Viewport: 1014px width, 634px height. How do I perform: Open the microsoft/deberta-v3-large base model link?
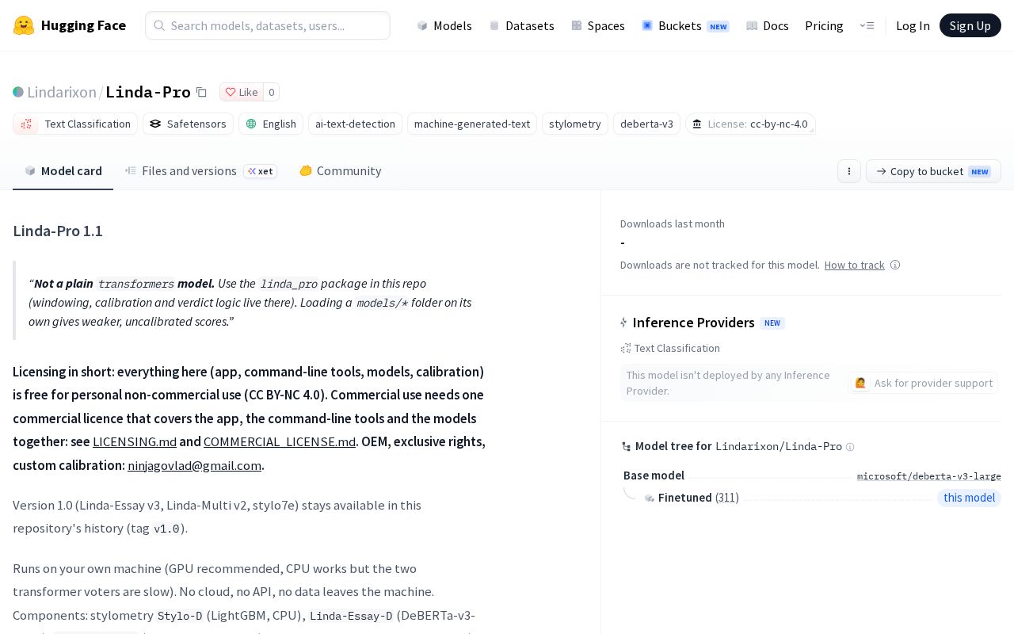[x=929, y=476]
